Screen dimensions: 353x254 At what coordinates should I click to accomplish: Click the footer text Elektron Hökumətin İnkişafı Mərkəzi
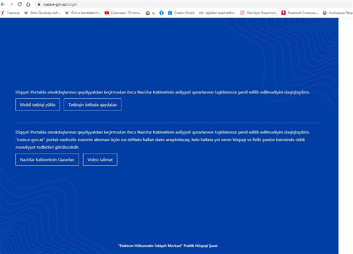(x=168, y=246)
